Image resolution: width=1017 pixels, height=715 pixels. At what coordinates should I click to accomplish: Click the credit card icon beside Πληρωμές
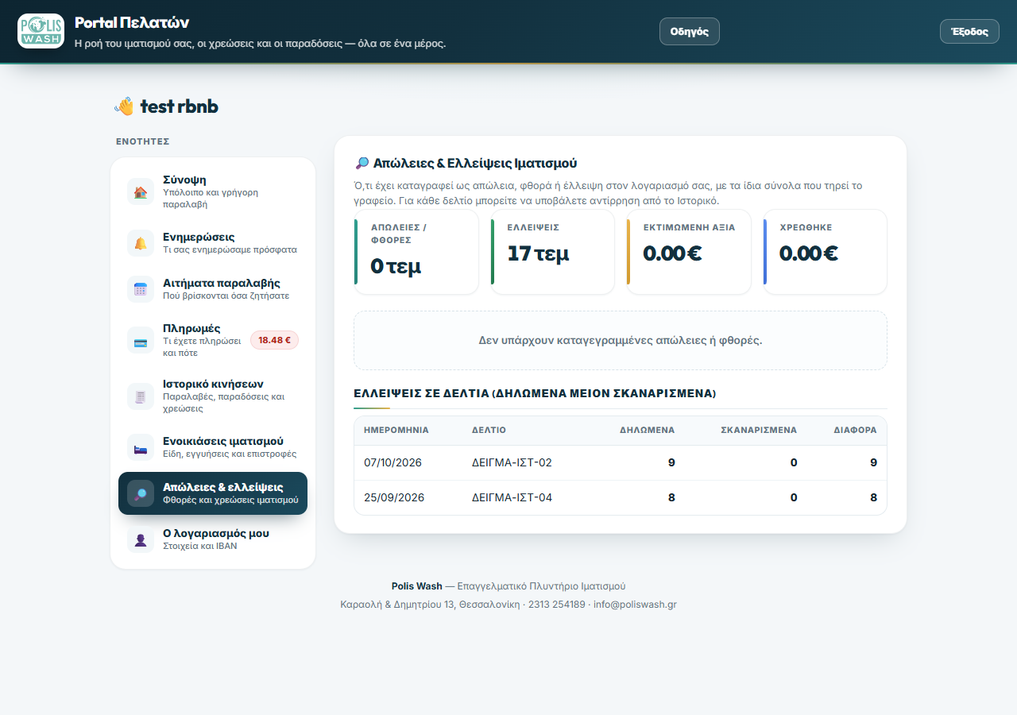click(141, 340)
